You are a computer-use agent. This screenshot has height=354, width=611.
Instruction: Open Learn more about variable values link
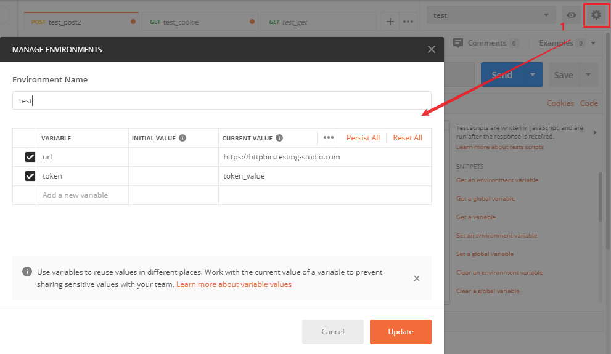pyautogui.click(x=234, y=284)
